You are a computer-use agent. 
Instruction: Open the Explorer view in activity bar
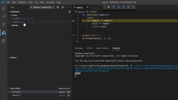(x=4, y=8)
